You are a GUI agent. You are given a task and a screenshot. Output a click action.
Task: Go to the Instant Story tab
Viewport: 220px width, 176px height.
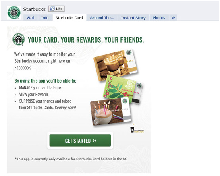click(133, 18)
